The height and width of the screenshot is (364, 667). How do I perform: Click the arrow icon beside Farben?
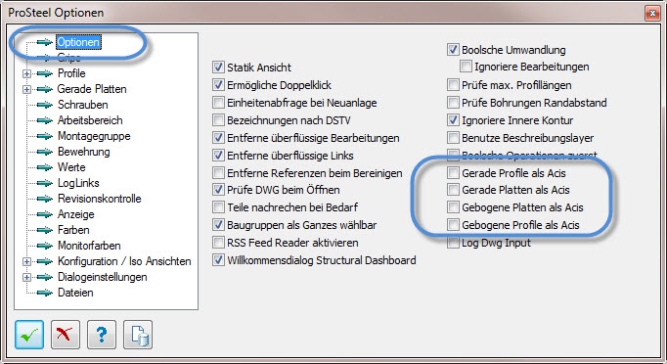point(45,230)
